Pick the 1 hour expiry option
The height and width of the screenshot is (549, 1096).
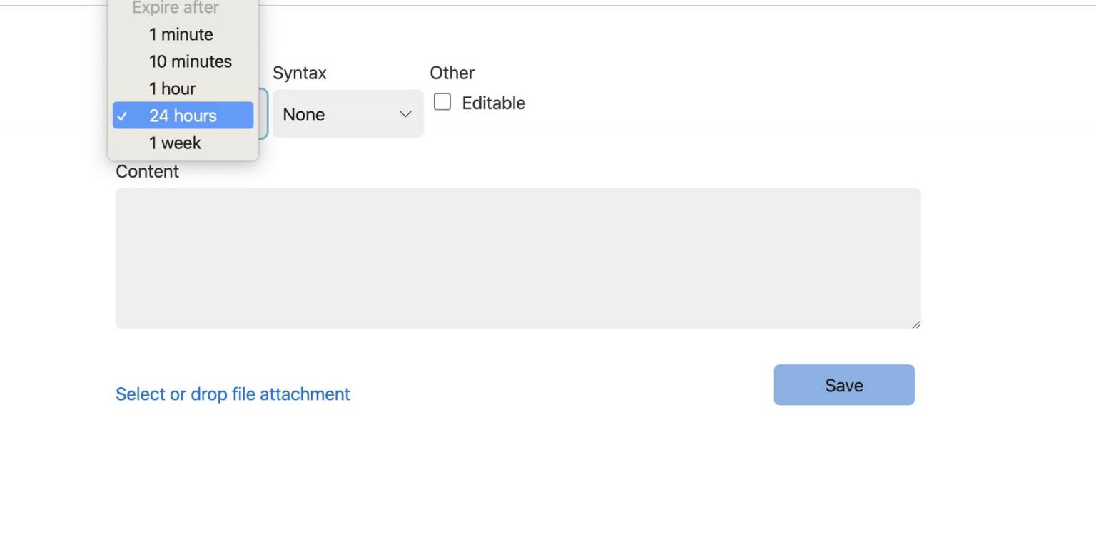click(x=172, y=88)
